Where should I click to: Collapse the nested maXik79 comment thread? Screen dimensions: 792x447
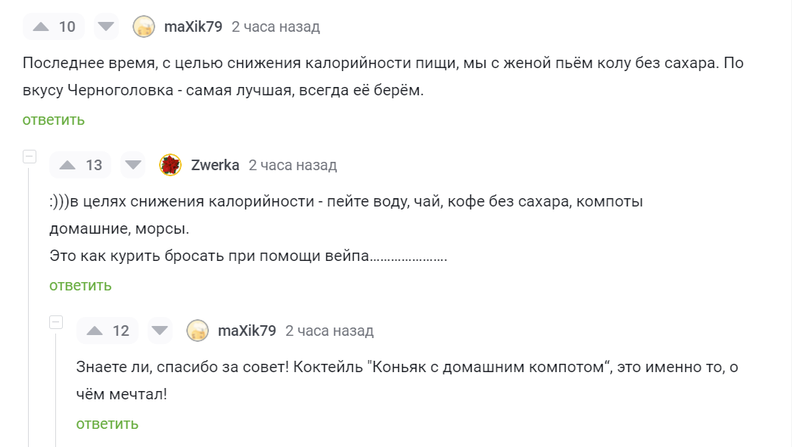click(x=55, y=323)
